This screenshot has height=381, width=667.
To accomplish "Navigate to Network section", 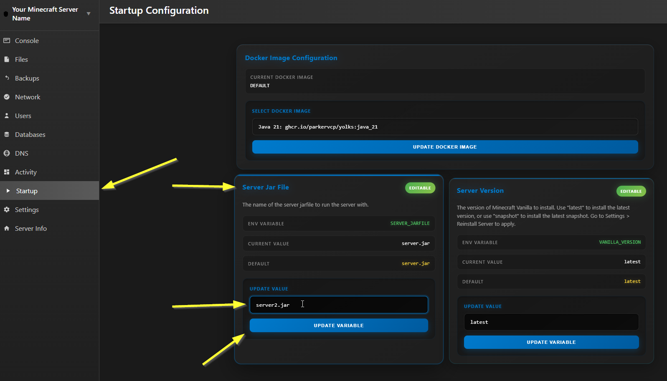I will 49,97.
